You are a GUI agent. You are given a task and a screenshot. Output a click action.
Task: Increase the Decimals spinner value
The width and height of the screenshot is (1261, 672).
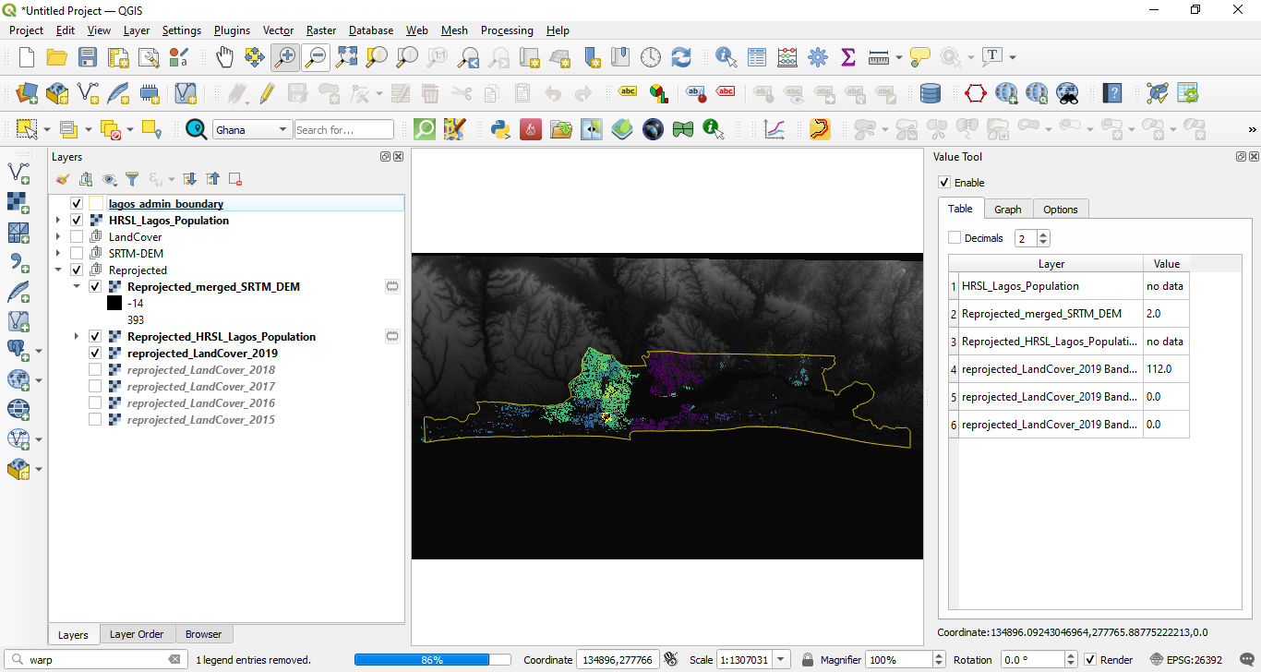point(1043,234)
